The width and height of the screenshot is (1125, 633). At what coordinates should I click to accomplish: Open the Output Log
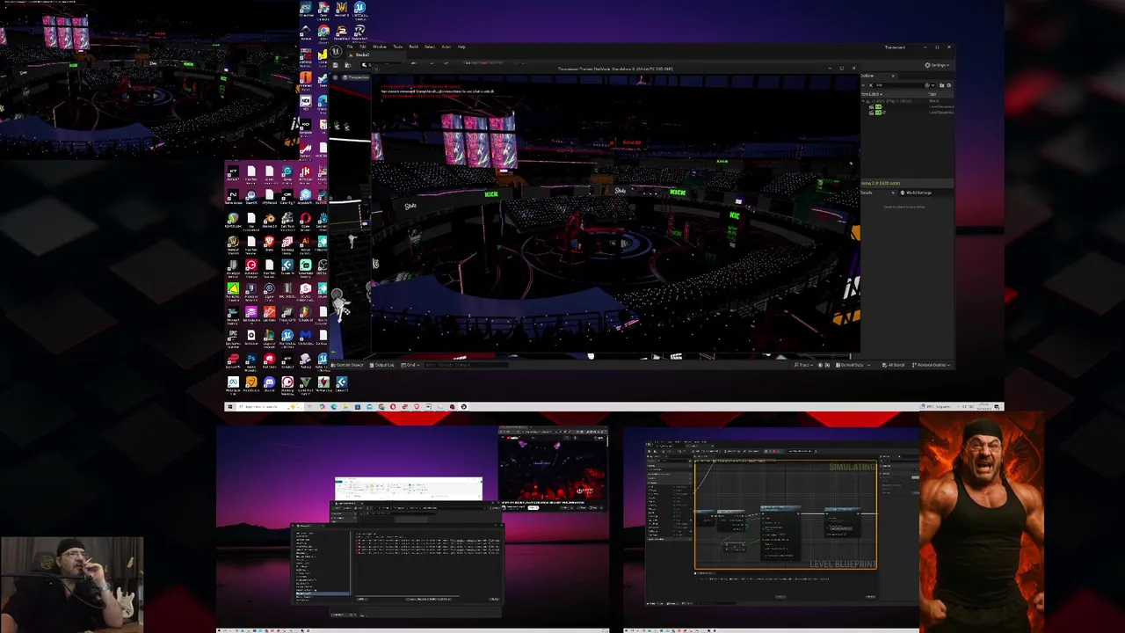point(383,365)
